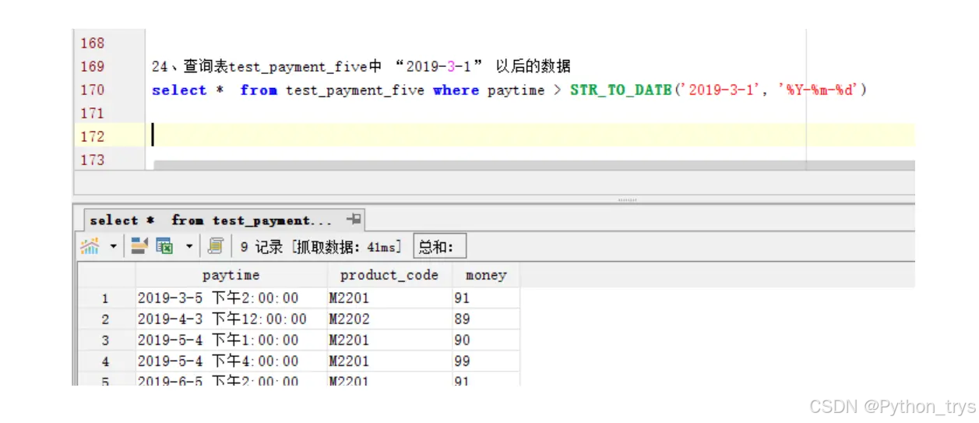Viewport: 979px width, 423px height.
Task: Click the Excel export icon
Action: [164, 247]
